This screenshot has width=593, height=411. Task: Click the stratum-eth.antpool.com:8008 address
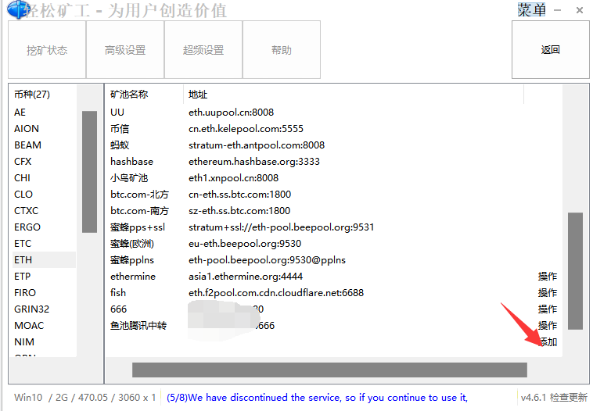point(257,145)
